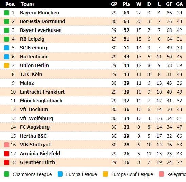This screenshot has height=182, width=186.
Task: Click the orange Europa Conf League legend square
Action: [x=105, y=174]
